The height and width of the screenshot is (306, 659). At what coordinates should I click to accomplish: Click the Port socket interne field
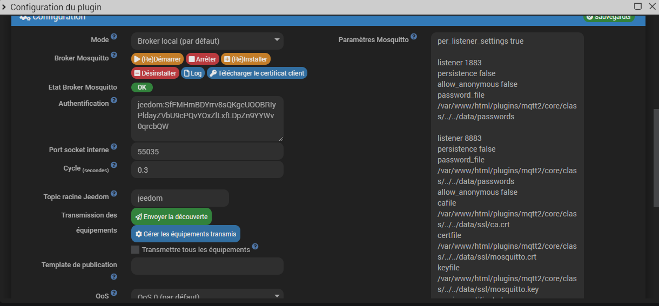(207, 152)
